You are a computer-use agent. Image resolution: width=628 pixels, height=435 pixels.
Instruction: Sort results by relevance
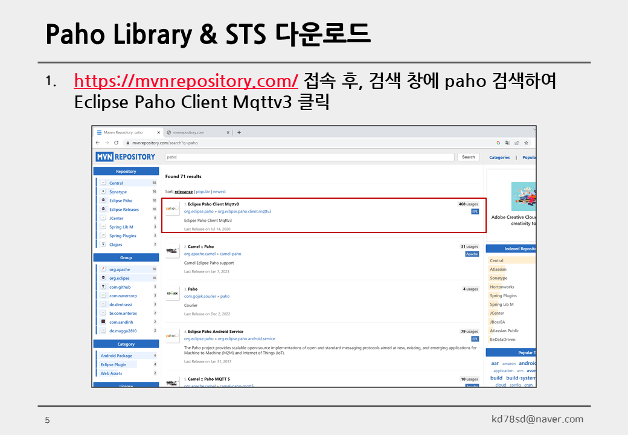coord(184,192)
